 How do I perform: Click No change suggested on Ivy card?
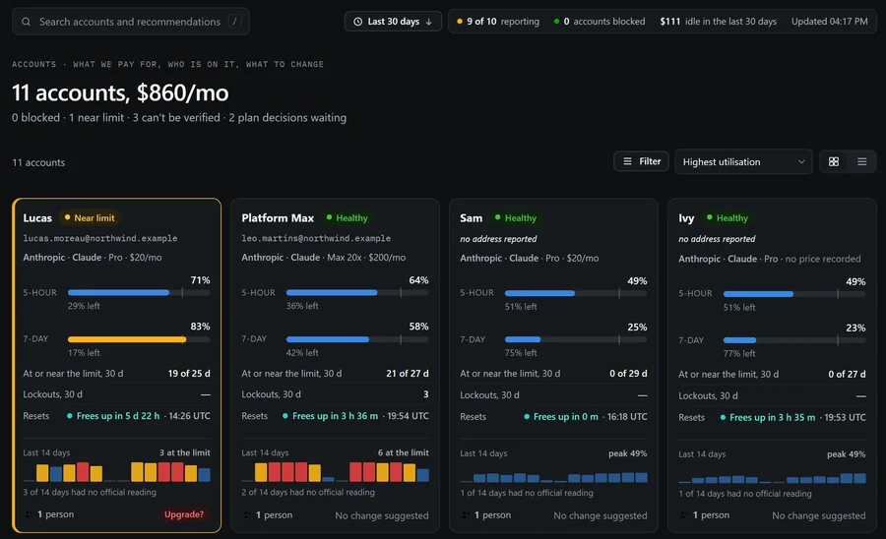pos(819,515)
